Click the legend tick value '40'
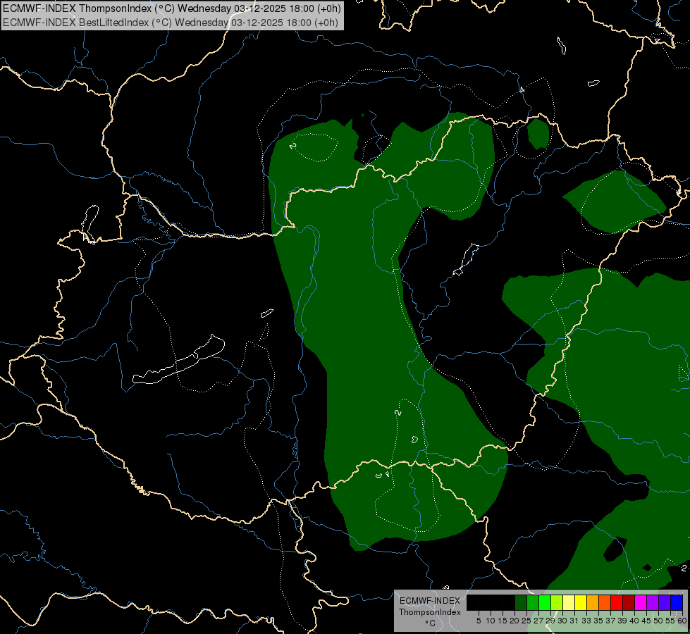 [x=634, y=621]
